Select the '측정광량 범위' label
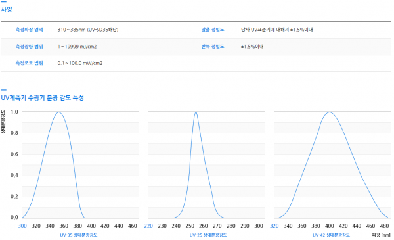Screen dimensions: 394x240 click(x=29, y=46)
